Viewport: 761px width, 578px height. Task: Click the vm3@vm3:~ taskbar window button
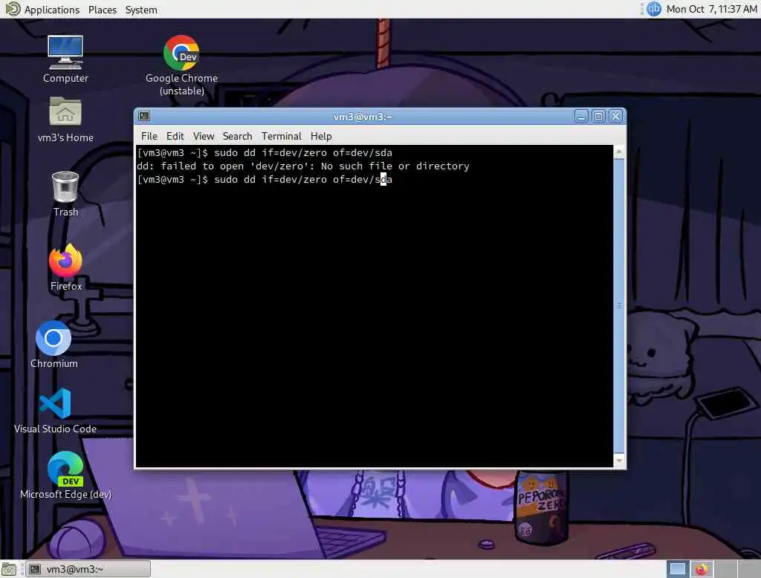(88, 569)
